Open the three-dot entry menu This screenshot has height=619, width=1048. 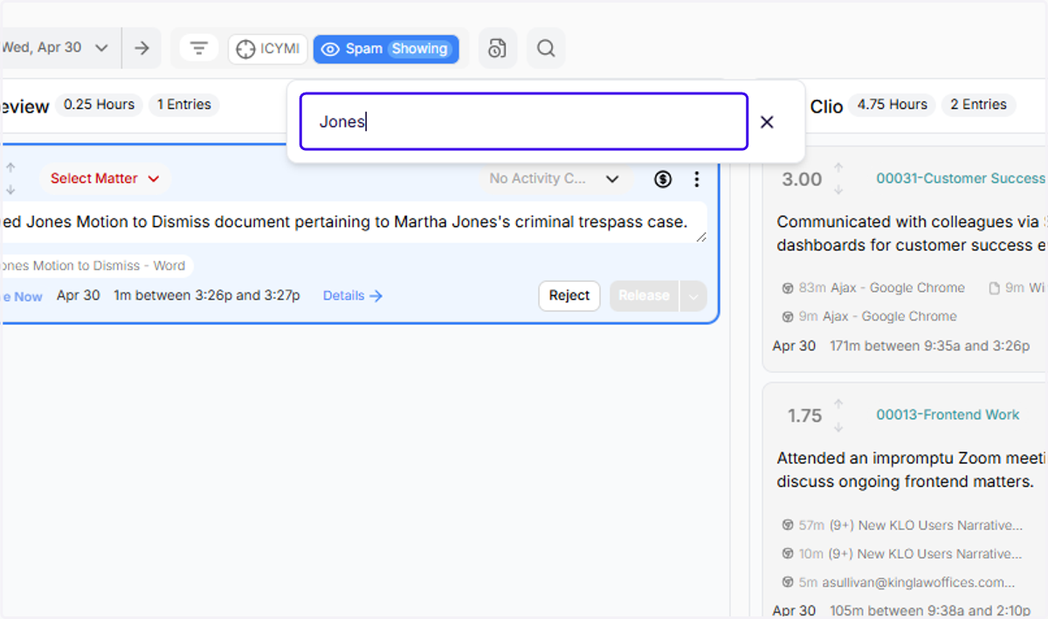pos(696,179)
